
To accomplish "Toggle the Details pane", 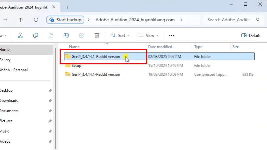I will 251,35.
